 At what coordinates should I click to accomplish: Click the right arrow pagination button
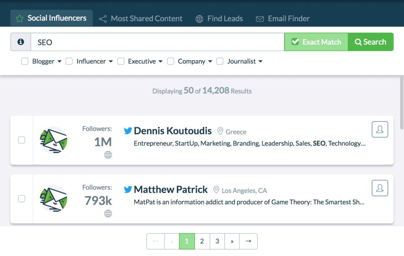[x=249, y=241]
